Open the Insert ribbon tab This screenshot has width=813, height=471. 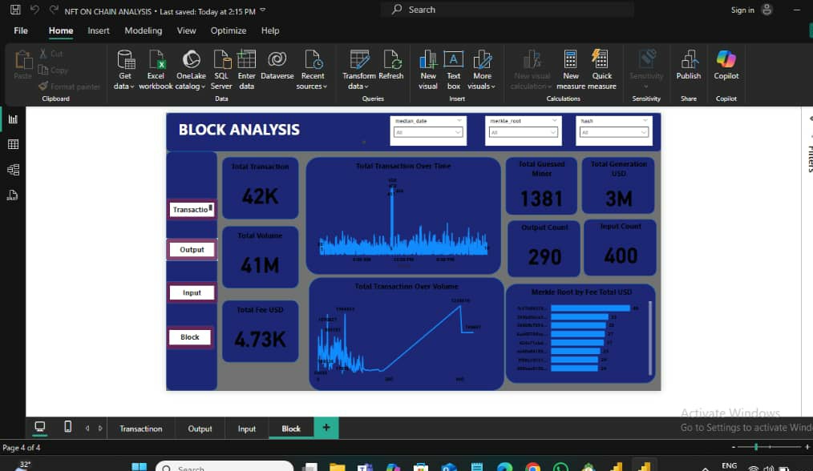point(99,30)
